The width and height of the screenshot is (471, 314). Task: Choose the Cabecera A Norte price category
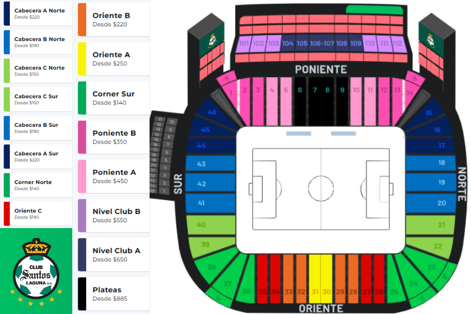coord(39,13)
